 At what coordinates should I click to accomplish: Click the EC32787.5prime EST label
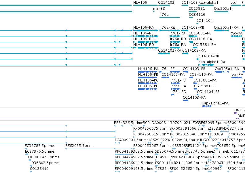coord(39,146)
